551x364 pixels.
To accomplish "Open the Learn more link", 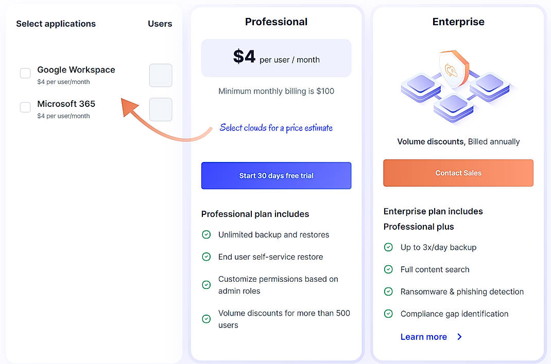I will tap(424, 337).
